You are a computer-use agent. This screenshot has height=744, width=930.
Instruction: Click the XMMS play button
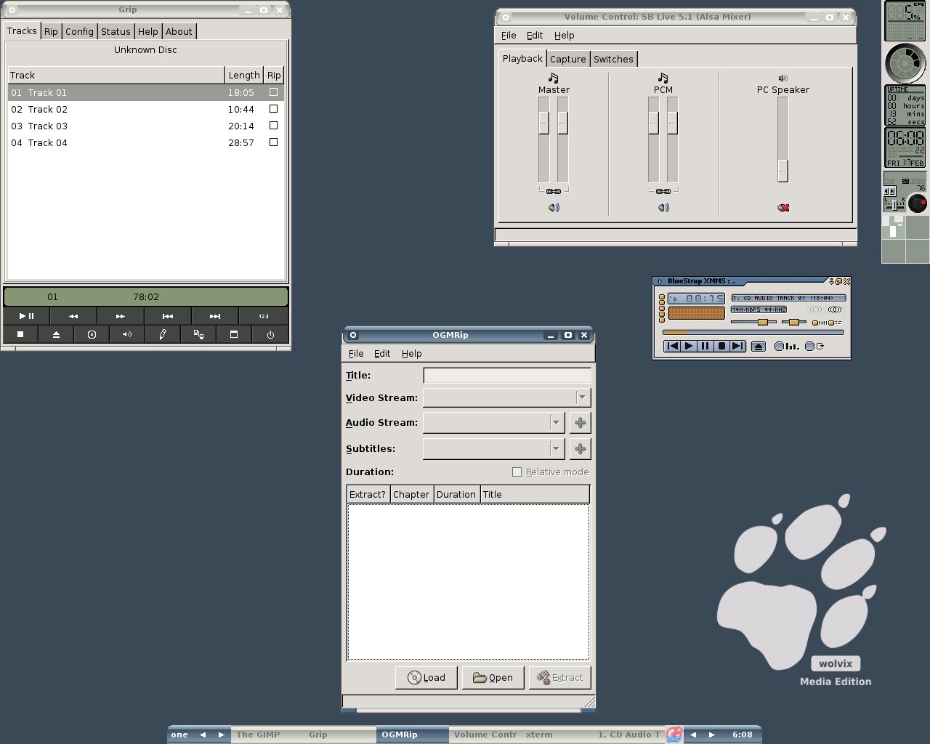pos(689,346)
